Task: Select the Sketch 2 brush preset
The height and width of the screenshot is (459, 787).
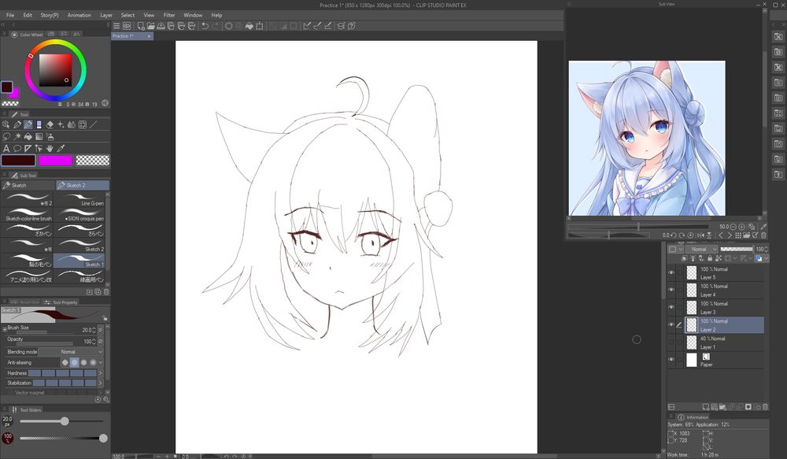Action: [81, 245]
